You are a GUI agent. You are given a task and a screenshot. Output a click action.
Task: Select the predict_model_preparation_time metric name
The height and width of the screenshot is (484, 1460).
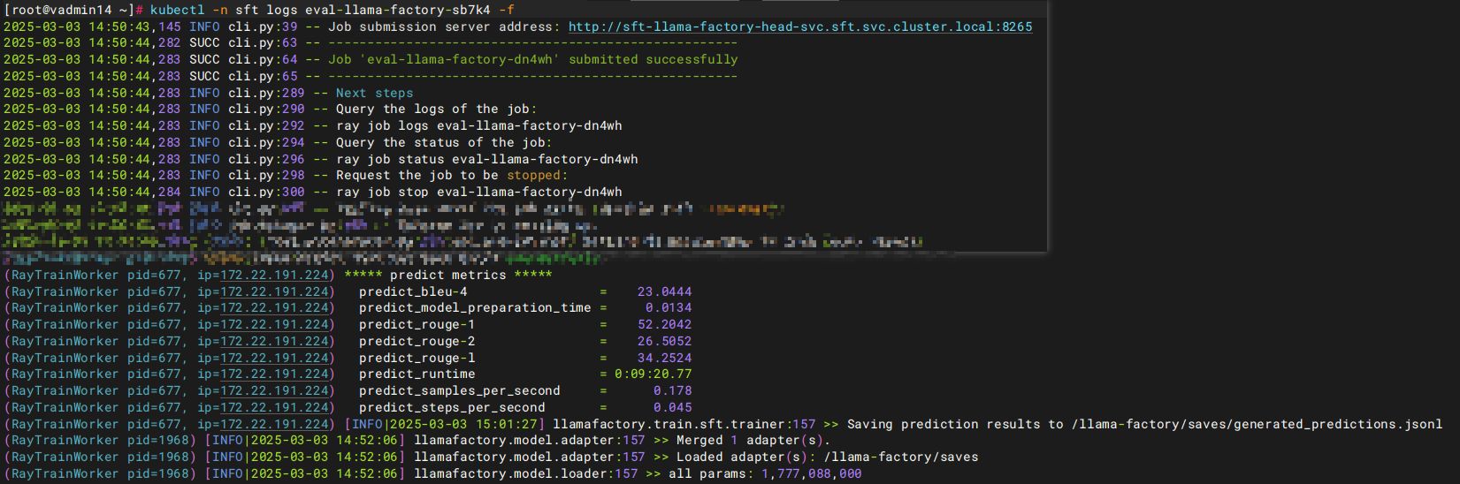pos(475,307)
